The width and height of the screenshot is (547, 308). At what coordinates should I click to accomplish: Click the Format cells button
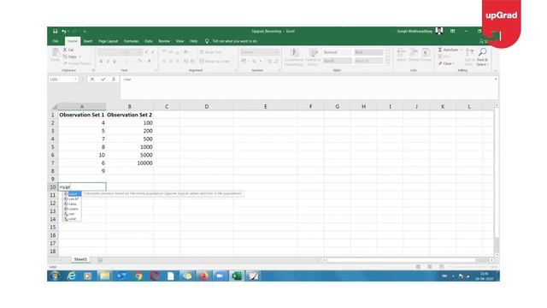pyautogui.click(x=426, y=56)
